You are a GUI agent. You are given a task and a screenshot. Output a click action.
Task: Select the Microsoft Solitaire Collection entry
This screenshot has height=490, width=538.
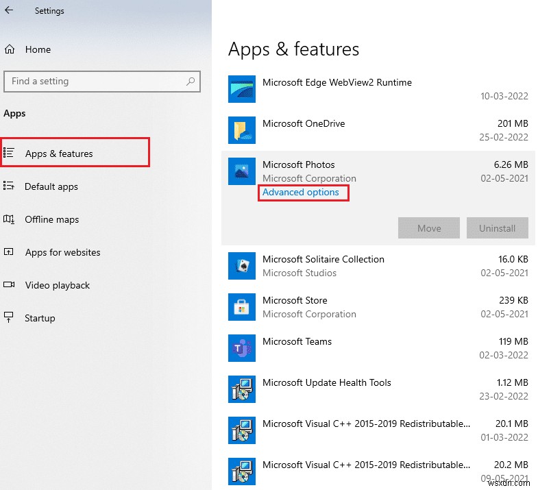point(378,266)
